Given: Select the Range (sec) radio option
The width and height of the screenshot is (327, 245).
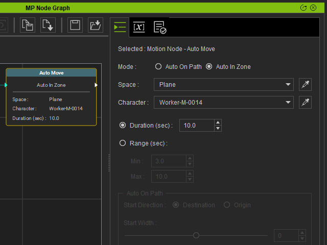Looking at the screenshot, I should click(123, 143).
